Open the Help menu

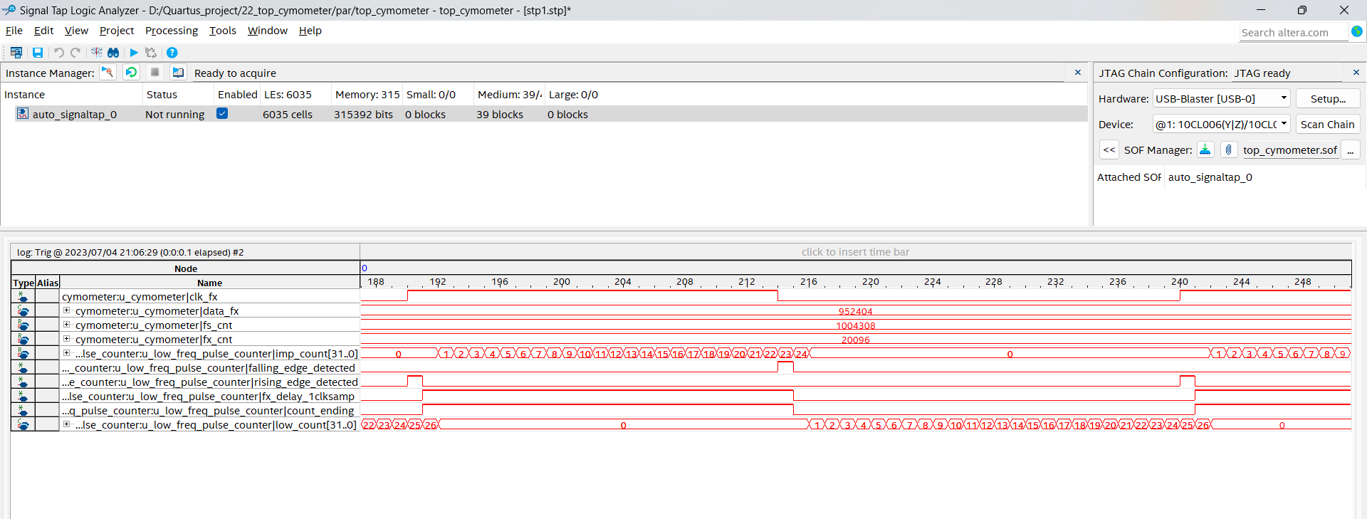tap(310, 31)
